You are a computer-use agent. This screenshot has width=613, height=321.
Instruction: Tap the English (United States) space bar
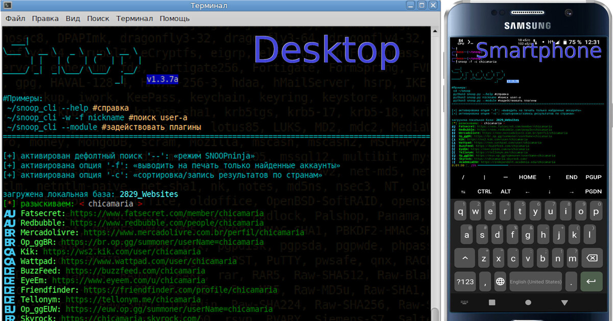click(535, 282)
